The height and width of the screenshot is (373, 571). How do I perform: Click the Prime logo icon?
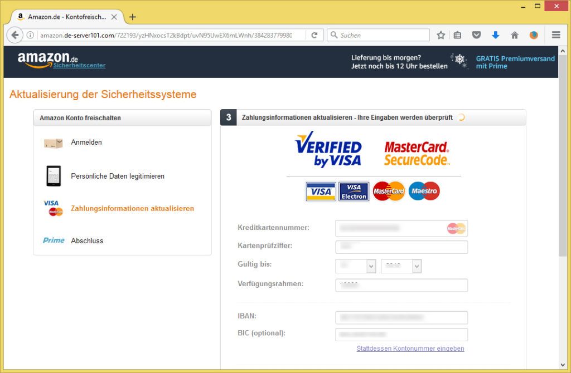(x=54, y=241)
